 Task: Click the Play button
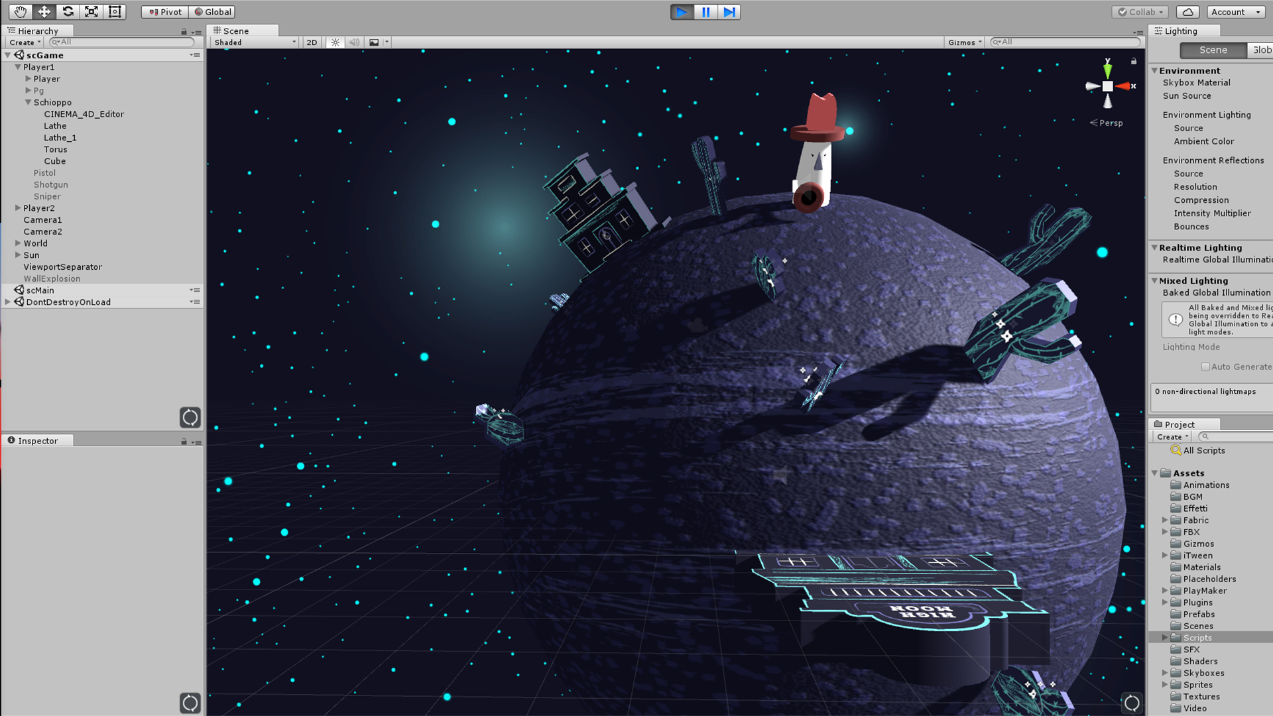pos(682,12)
